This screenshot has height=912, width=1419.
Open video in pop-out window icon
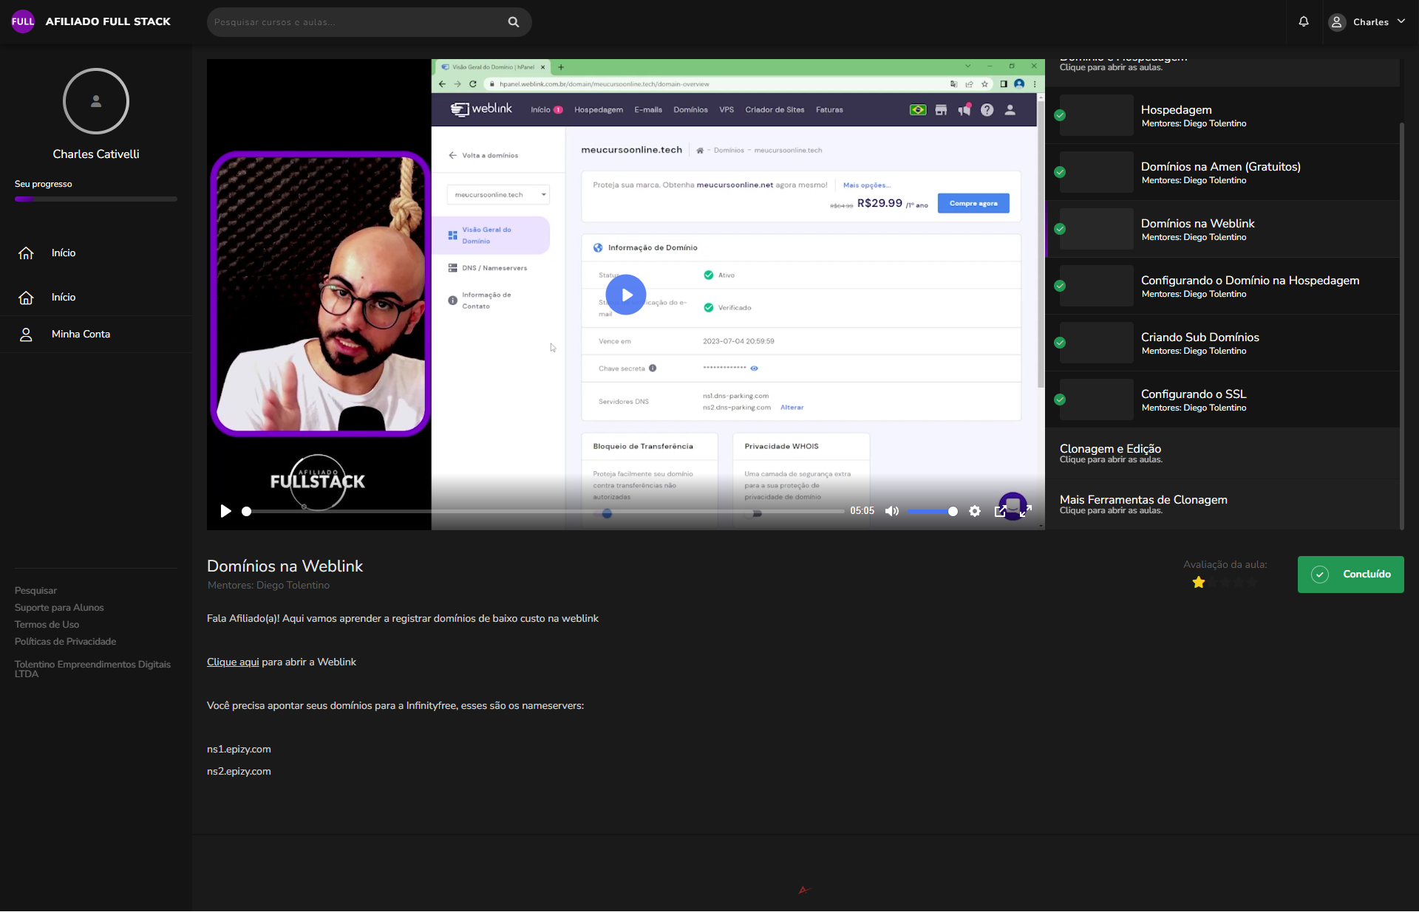(1000, 511)
